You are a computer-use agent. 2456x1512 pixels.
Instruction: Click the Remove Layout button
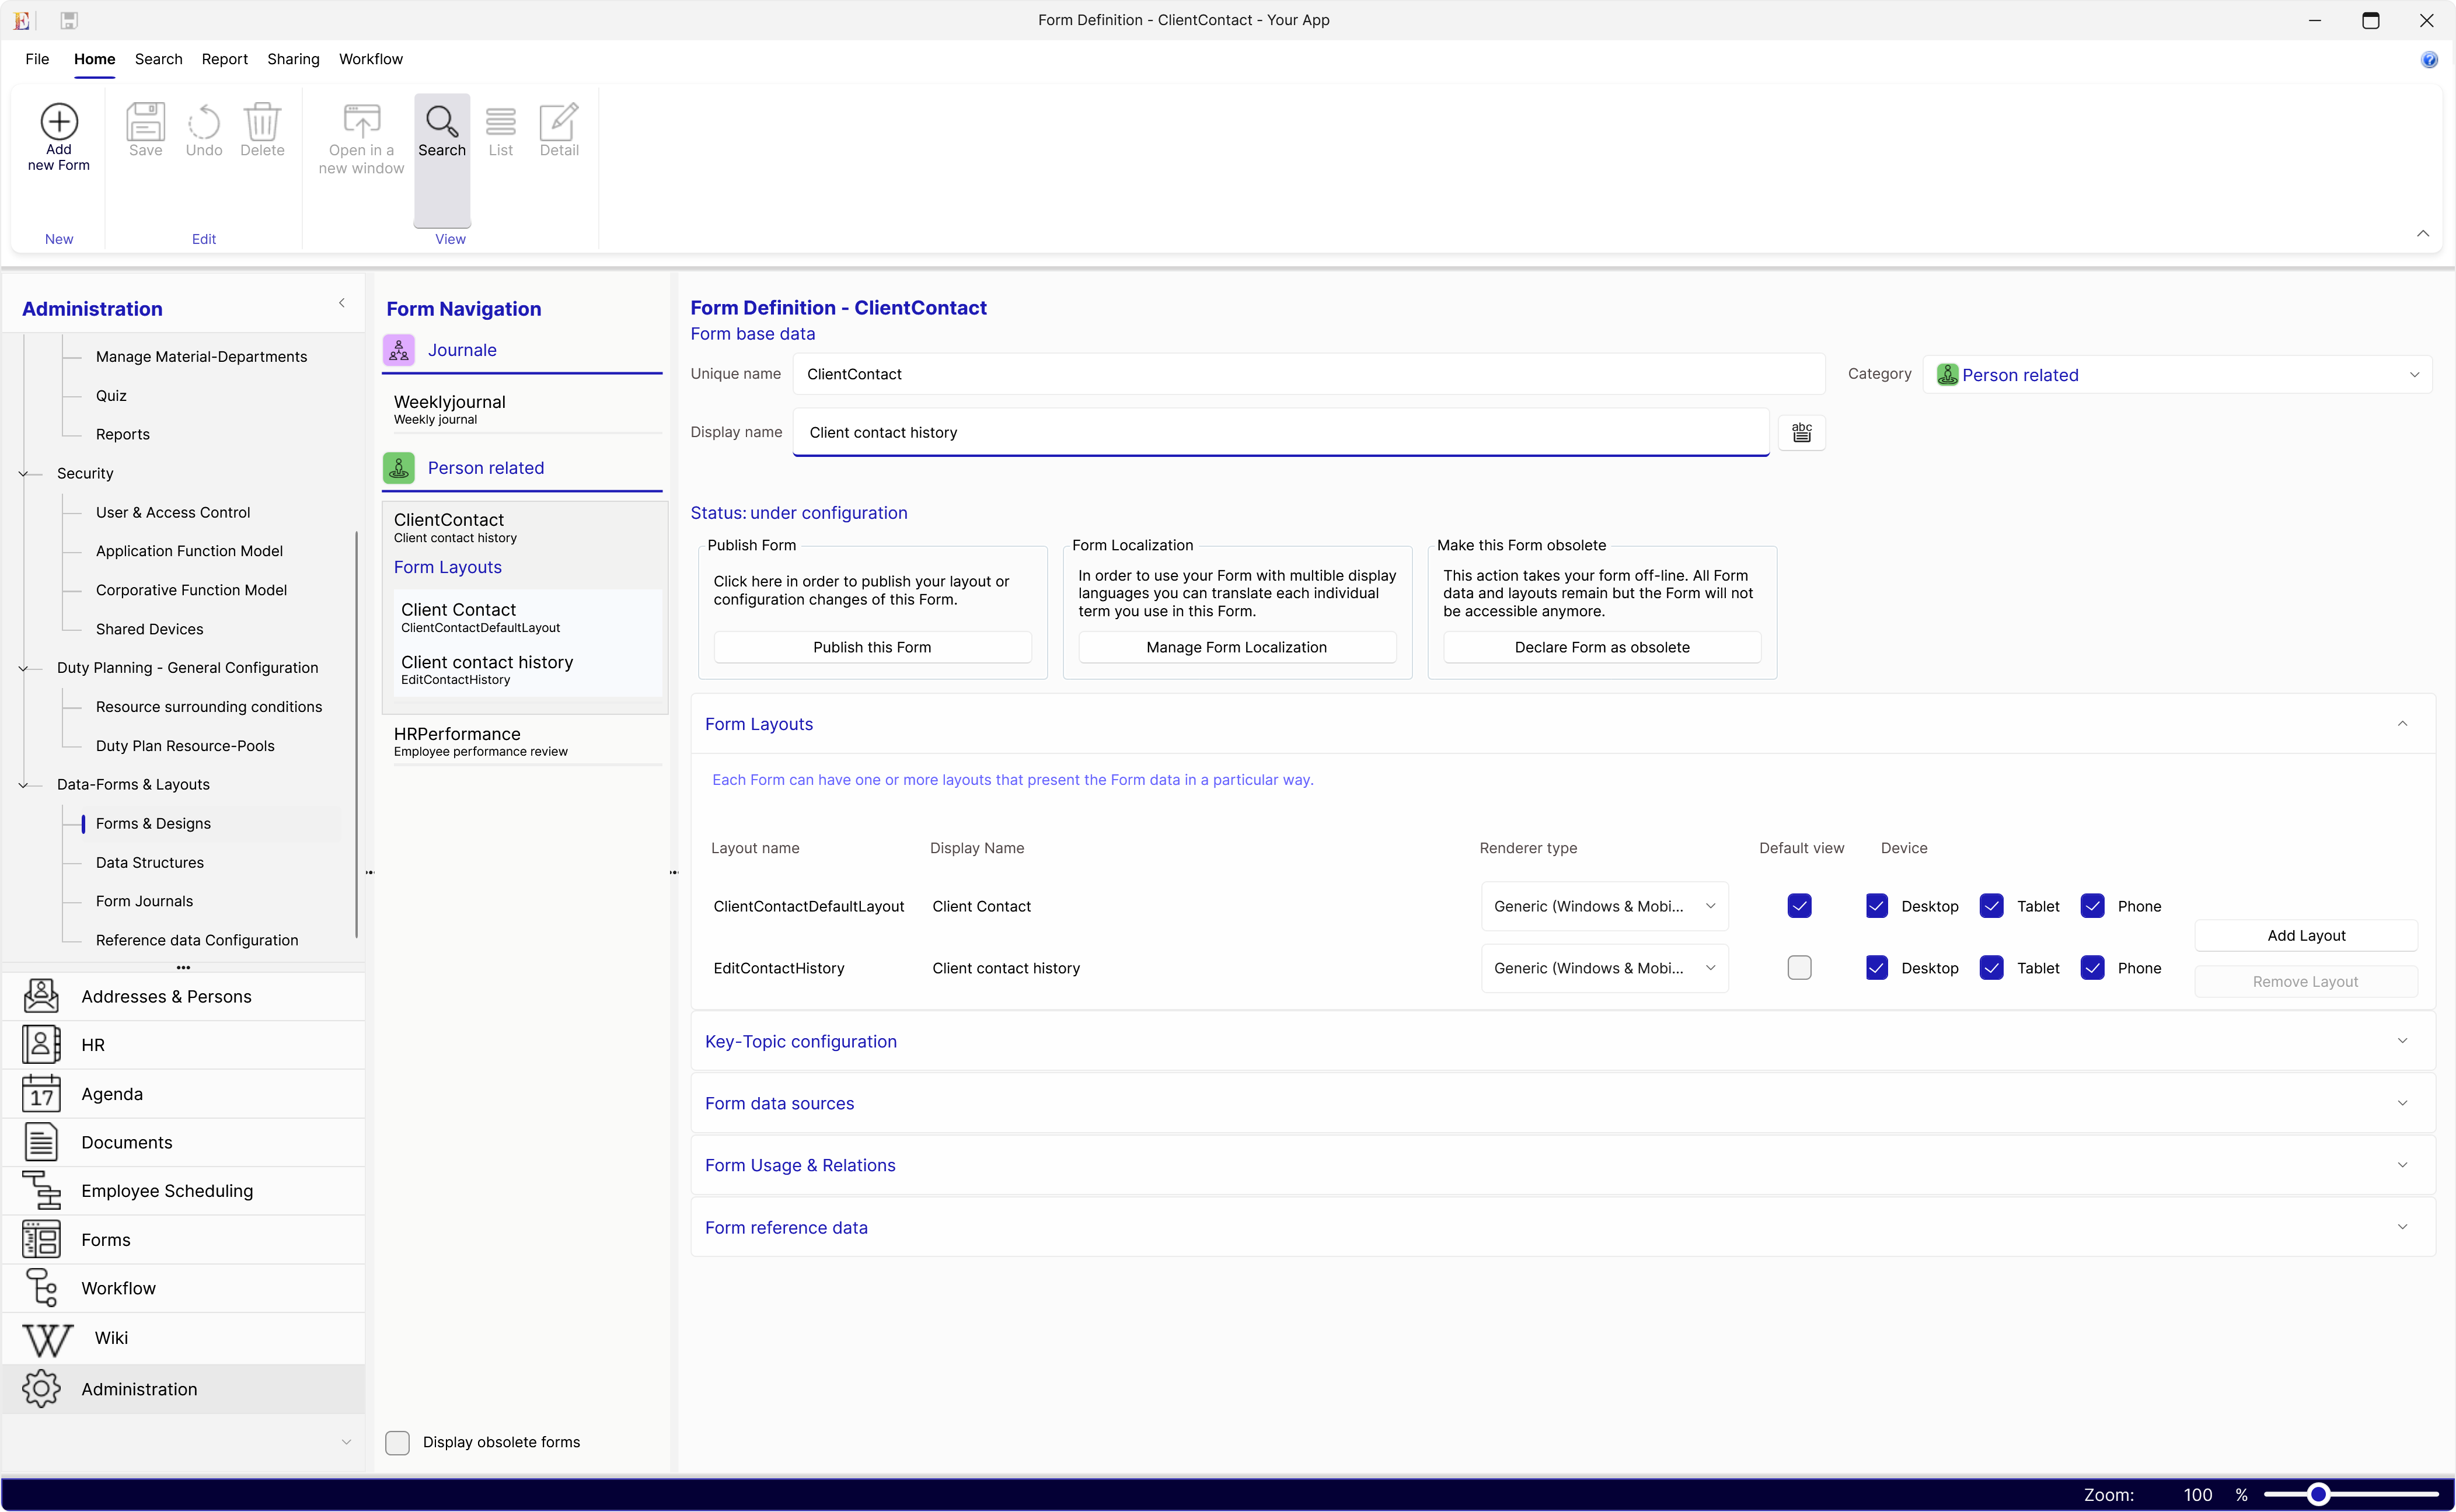(2306, 982)
